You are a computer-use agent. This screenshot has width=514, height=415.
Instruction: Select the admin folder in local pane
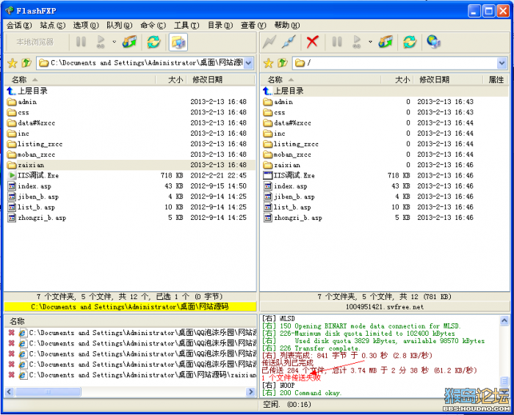[x=130, y=102]
